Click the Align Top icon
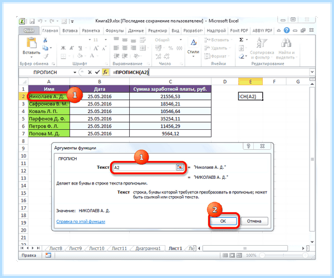 (x=116, y=40)
